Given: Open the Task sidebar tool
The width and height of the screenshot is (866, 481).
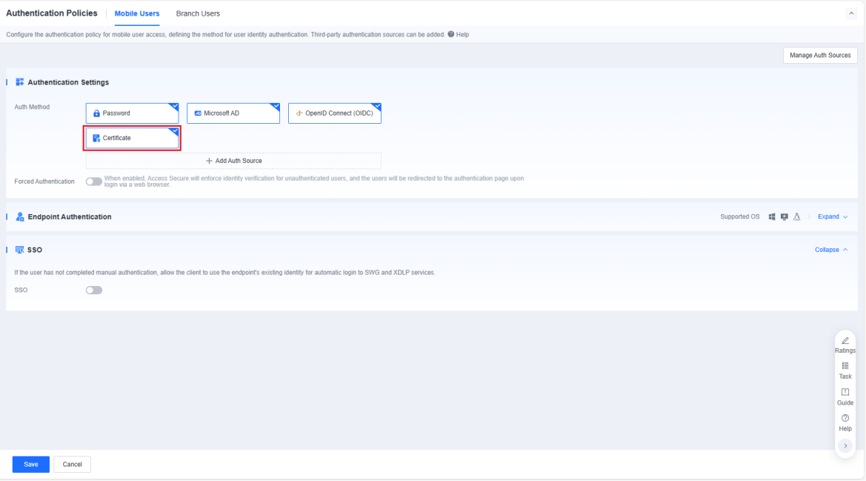Looking at the screenshot, I should click(x=845, y=371).
